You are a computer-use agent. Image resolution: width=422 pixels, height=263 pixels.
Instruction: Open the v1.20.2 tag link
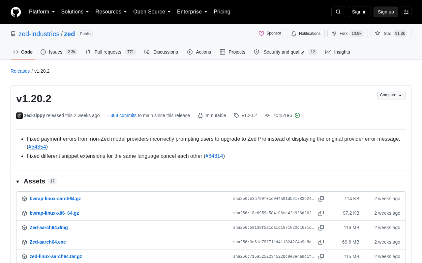tap(249, 115)
